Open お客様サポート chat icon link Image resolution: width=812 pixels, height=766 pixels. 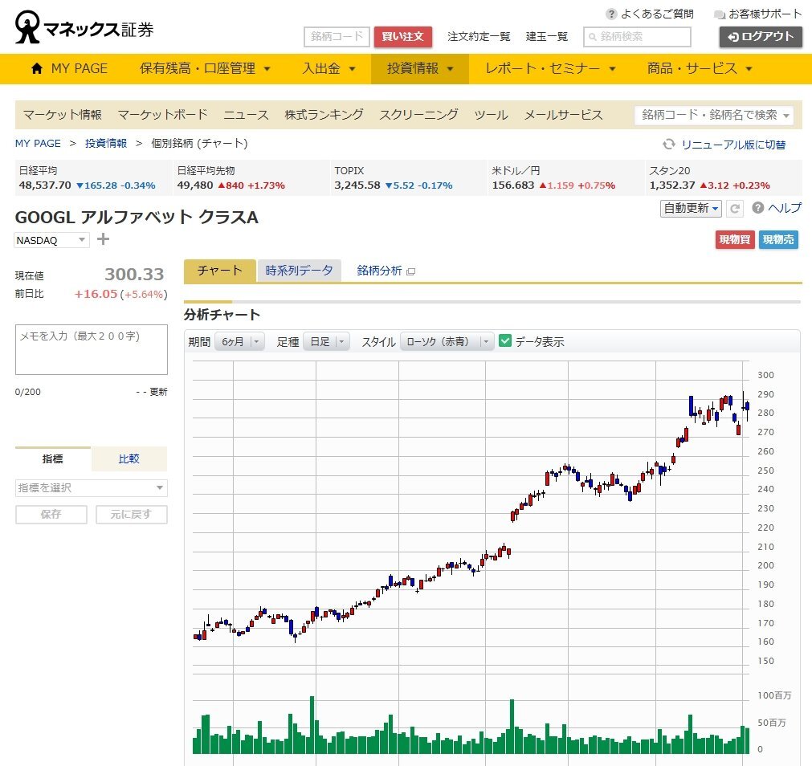(720, 14)
